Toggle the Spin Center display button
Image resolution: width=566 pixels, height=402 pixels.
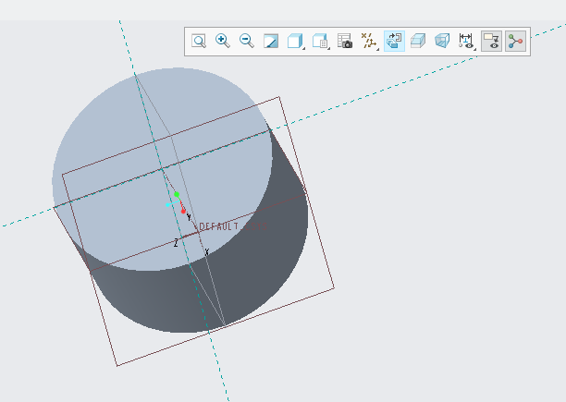(x=515, y=41)
